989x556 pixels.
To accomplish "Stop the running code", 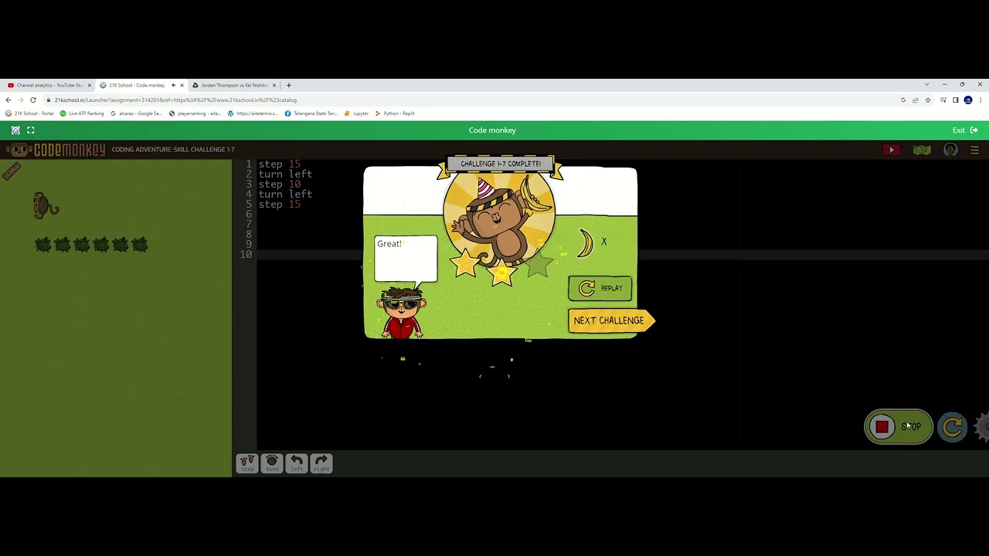I will tap(898, 427).
